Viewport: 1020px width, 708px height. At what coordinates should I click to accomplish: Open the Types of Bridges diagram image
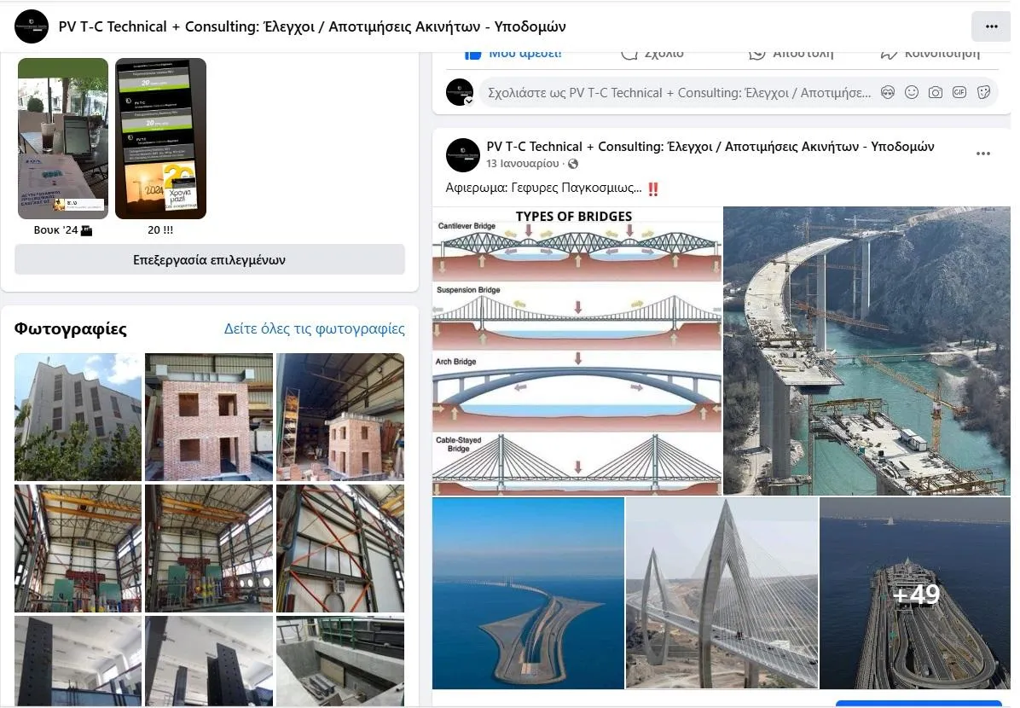[577, 351]
